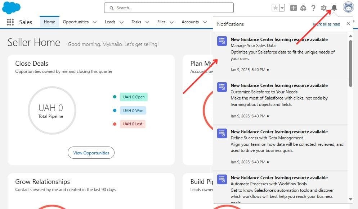This screenshot has width=358, height=209.
Task: Open the Tasks tab
Action: pyautogui.click(x=136, y=22)
